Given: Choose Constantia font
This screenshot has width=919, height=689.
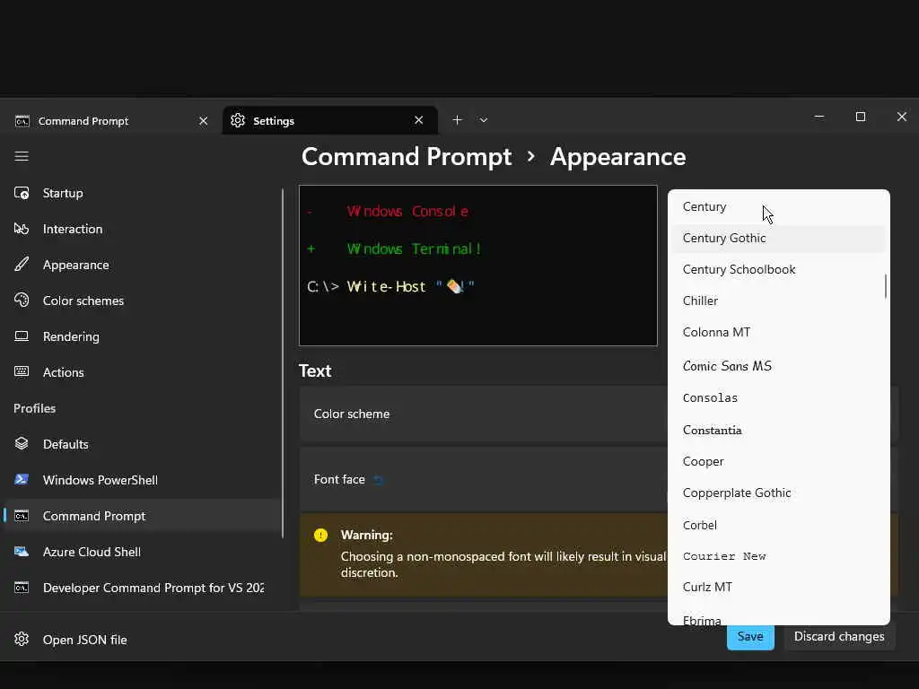Looking at the screenshot, I should (778, 430).
